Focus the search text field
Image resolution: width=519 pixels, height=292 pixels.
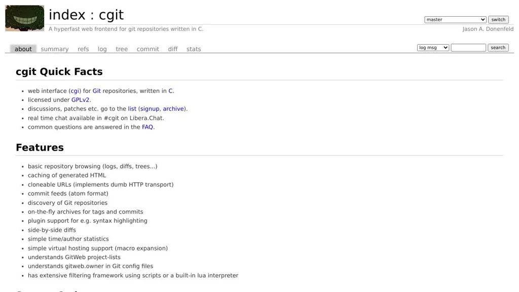click(x=468, y=48)
